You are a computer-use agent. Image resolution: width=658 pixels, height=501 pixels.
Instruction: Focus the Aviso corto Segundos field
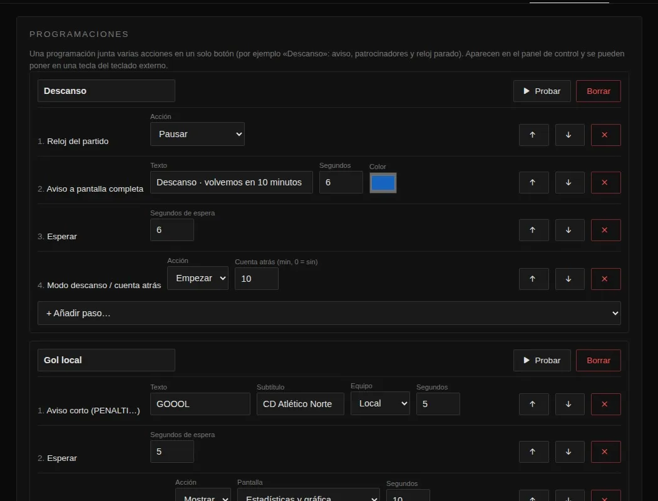point(438,404)
